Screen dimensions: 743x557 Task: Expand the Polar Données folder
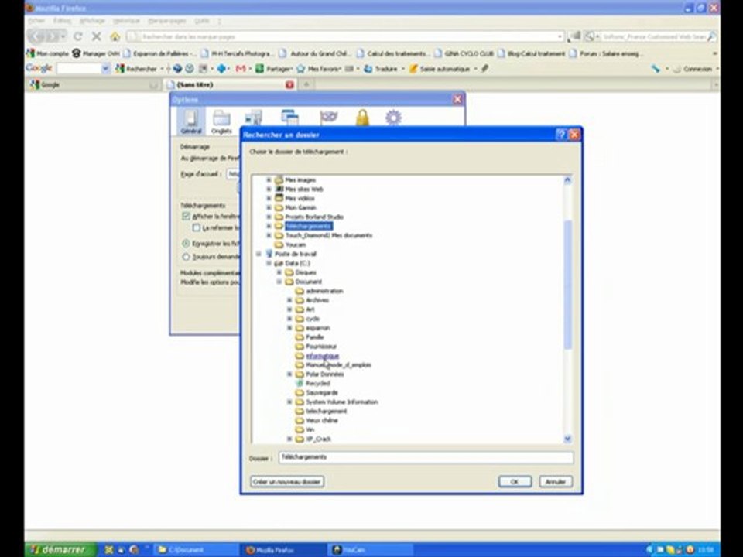(289, 374)
